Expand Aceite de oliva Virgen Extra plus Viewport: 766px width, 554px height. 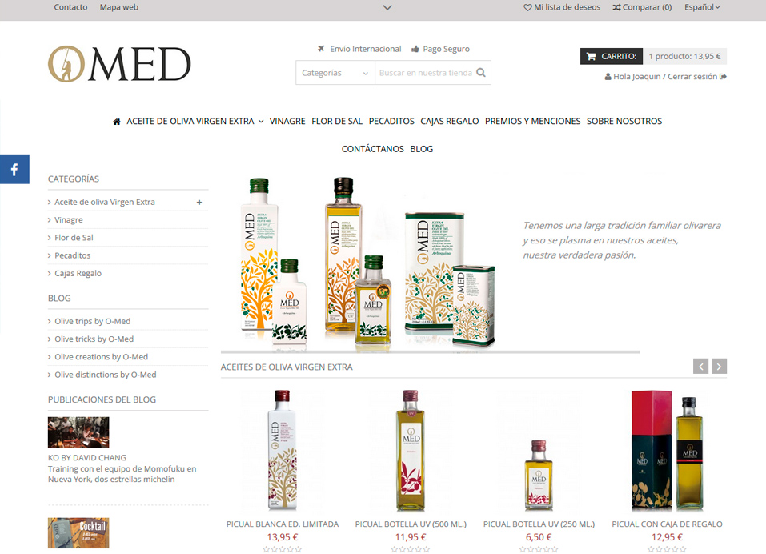tap(199, 203)
